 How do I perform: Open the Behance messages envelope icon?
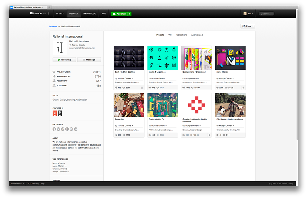point(44,14)
